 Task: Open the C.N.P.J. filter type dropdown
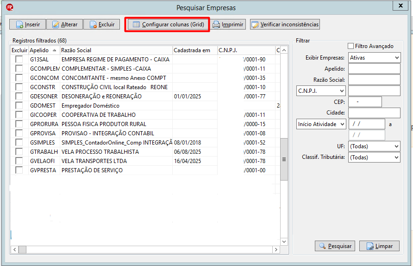pos(321,91)
